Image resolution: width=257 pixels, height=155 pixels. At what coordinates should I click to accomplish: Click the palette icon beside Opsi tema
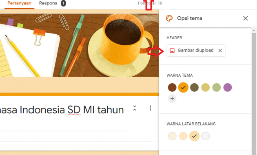tap(169, 18)
